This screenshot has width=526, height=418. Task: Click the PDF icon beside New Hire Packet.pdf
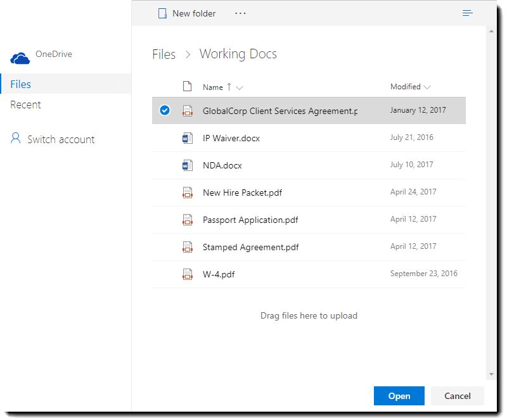pyautogui.click(x=187, y=193)
